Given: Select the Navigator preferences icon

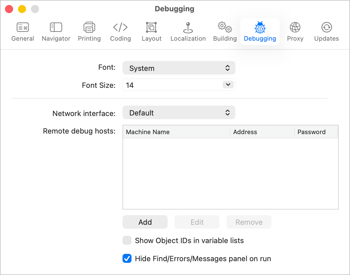Looking at the screenshot, I should 56,31.
